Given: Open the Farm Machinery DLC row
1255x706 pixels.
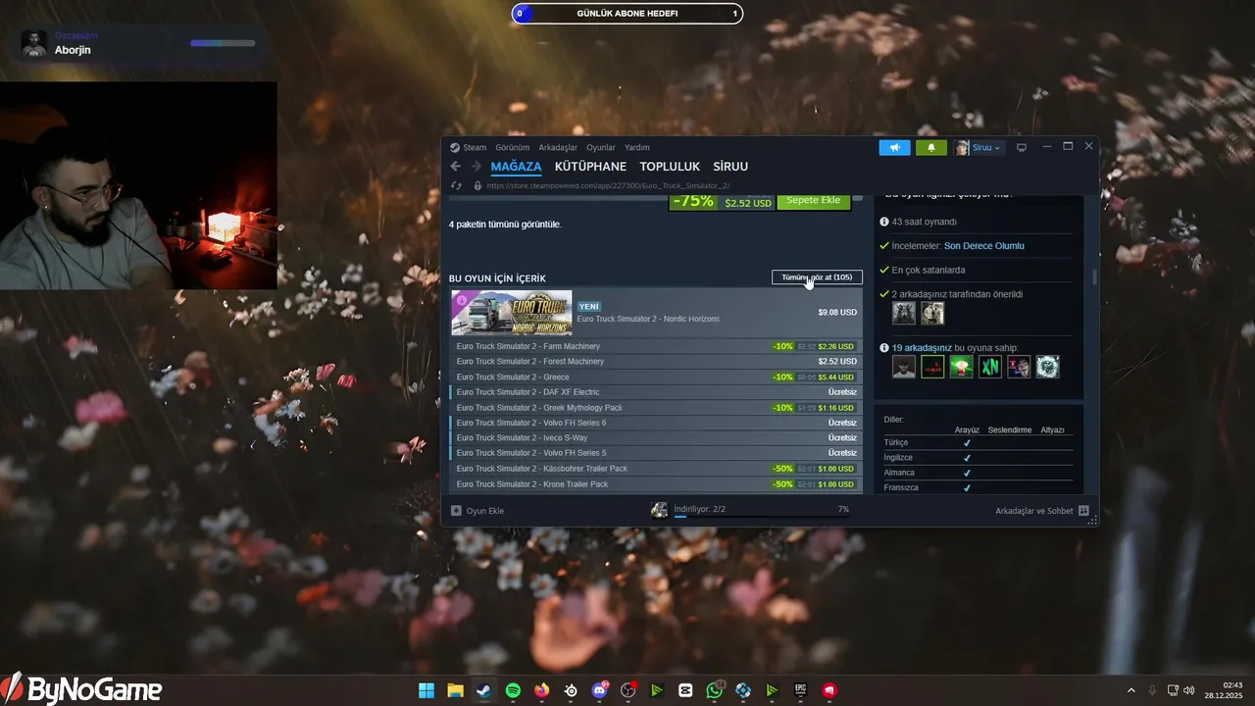Looking at the screenshot, I should coord(656,346).
